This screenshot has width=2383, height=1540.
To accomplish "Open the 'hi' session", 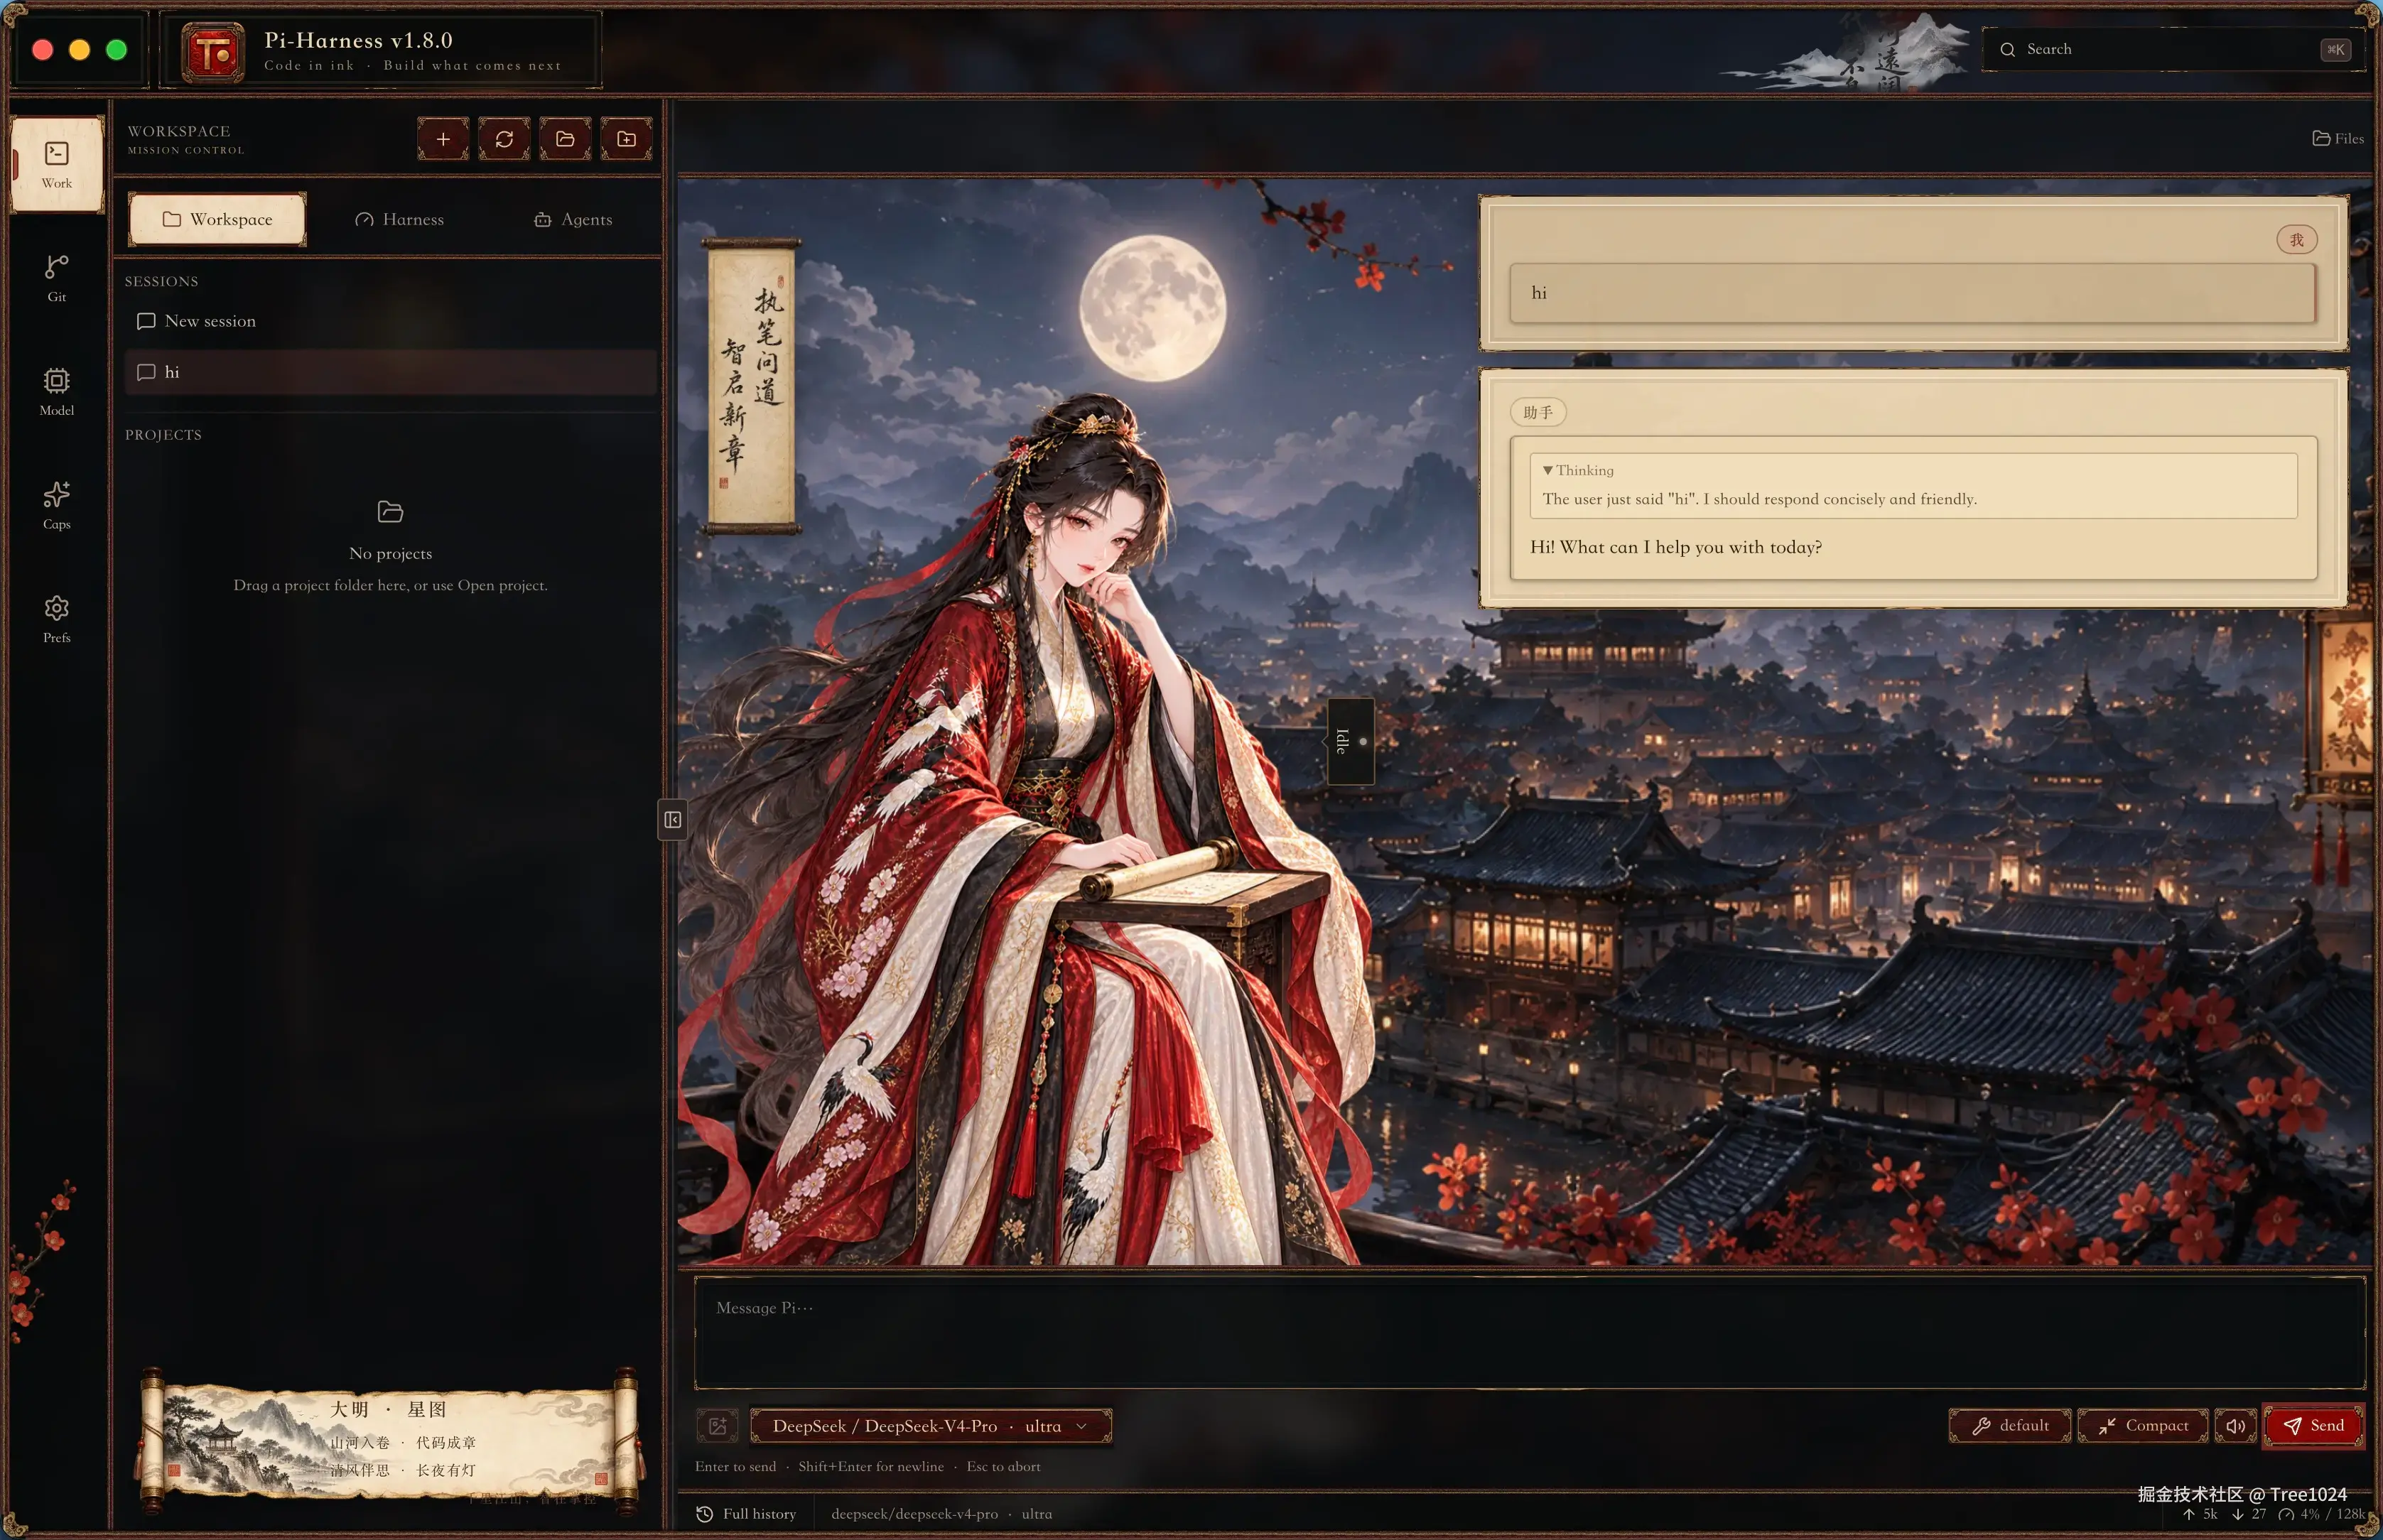I will click(391, 372).
